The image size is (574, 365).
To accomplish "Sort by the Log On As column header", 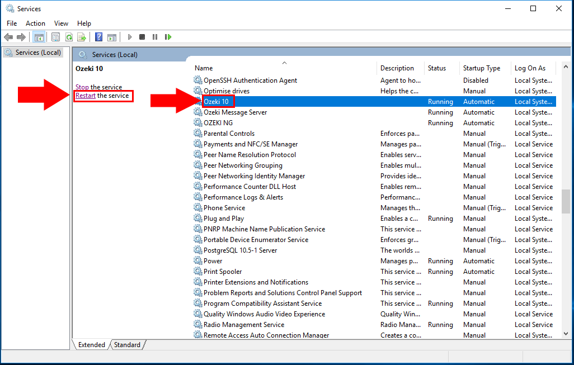I will pyautogui.click(x=533, y=68).
